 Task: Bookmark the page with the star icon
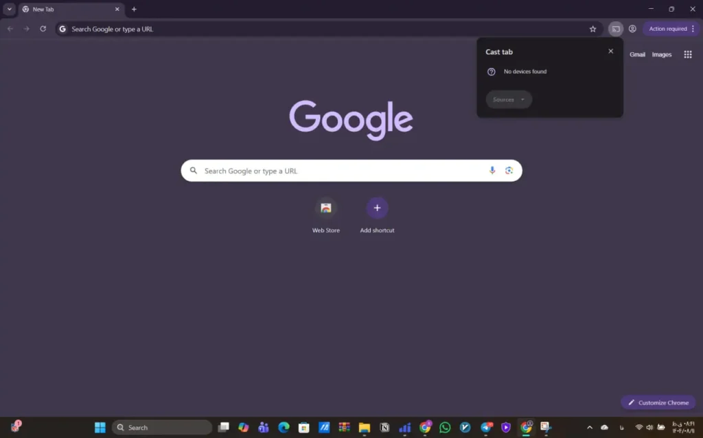[x=592, y=29]
